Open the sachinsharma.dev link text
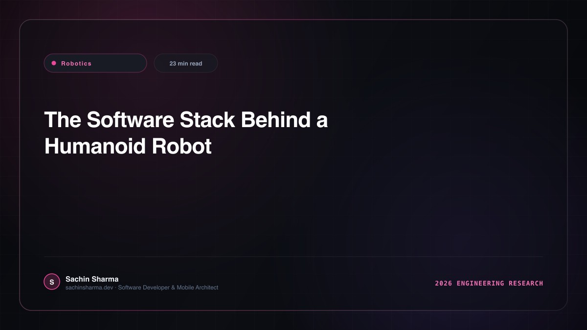The width and height of the screenshot is (587, 330). pos(90,287)
